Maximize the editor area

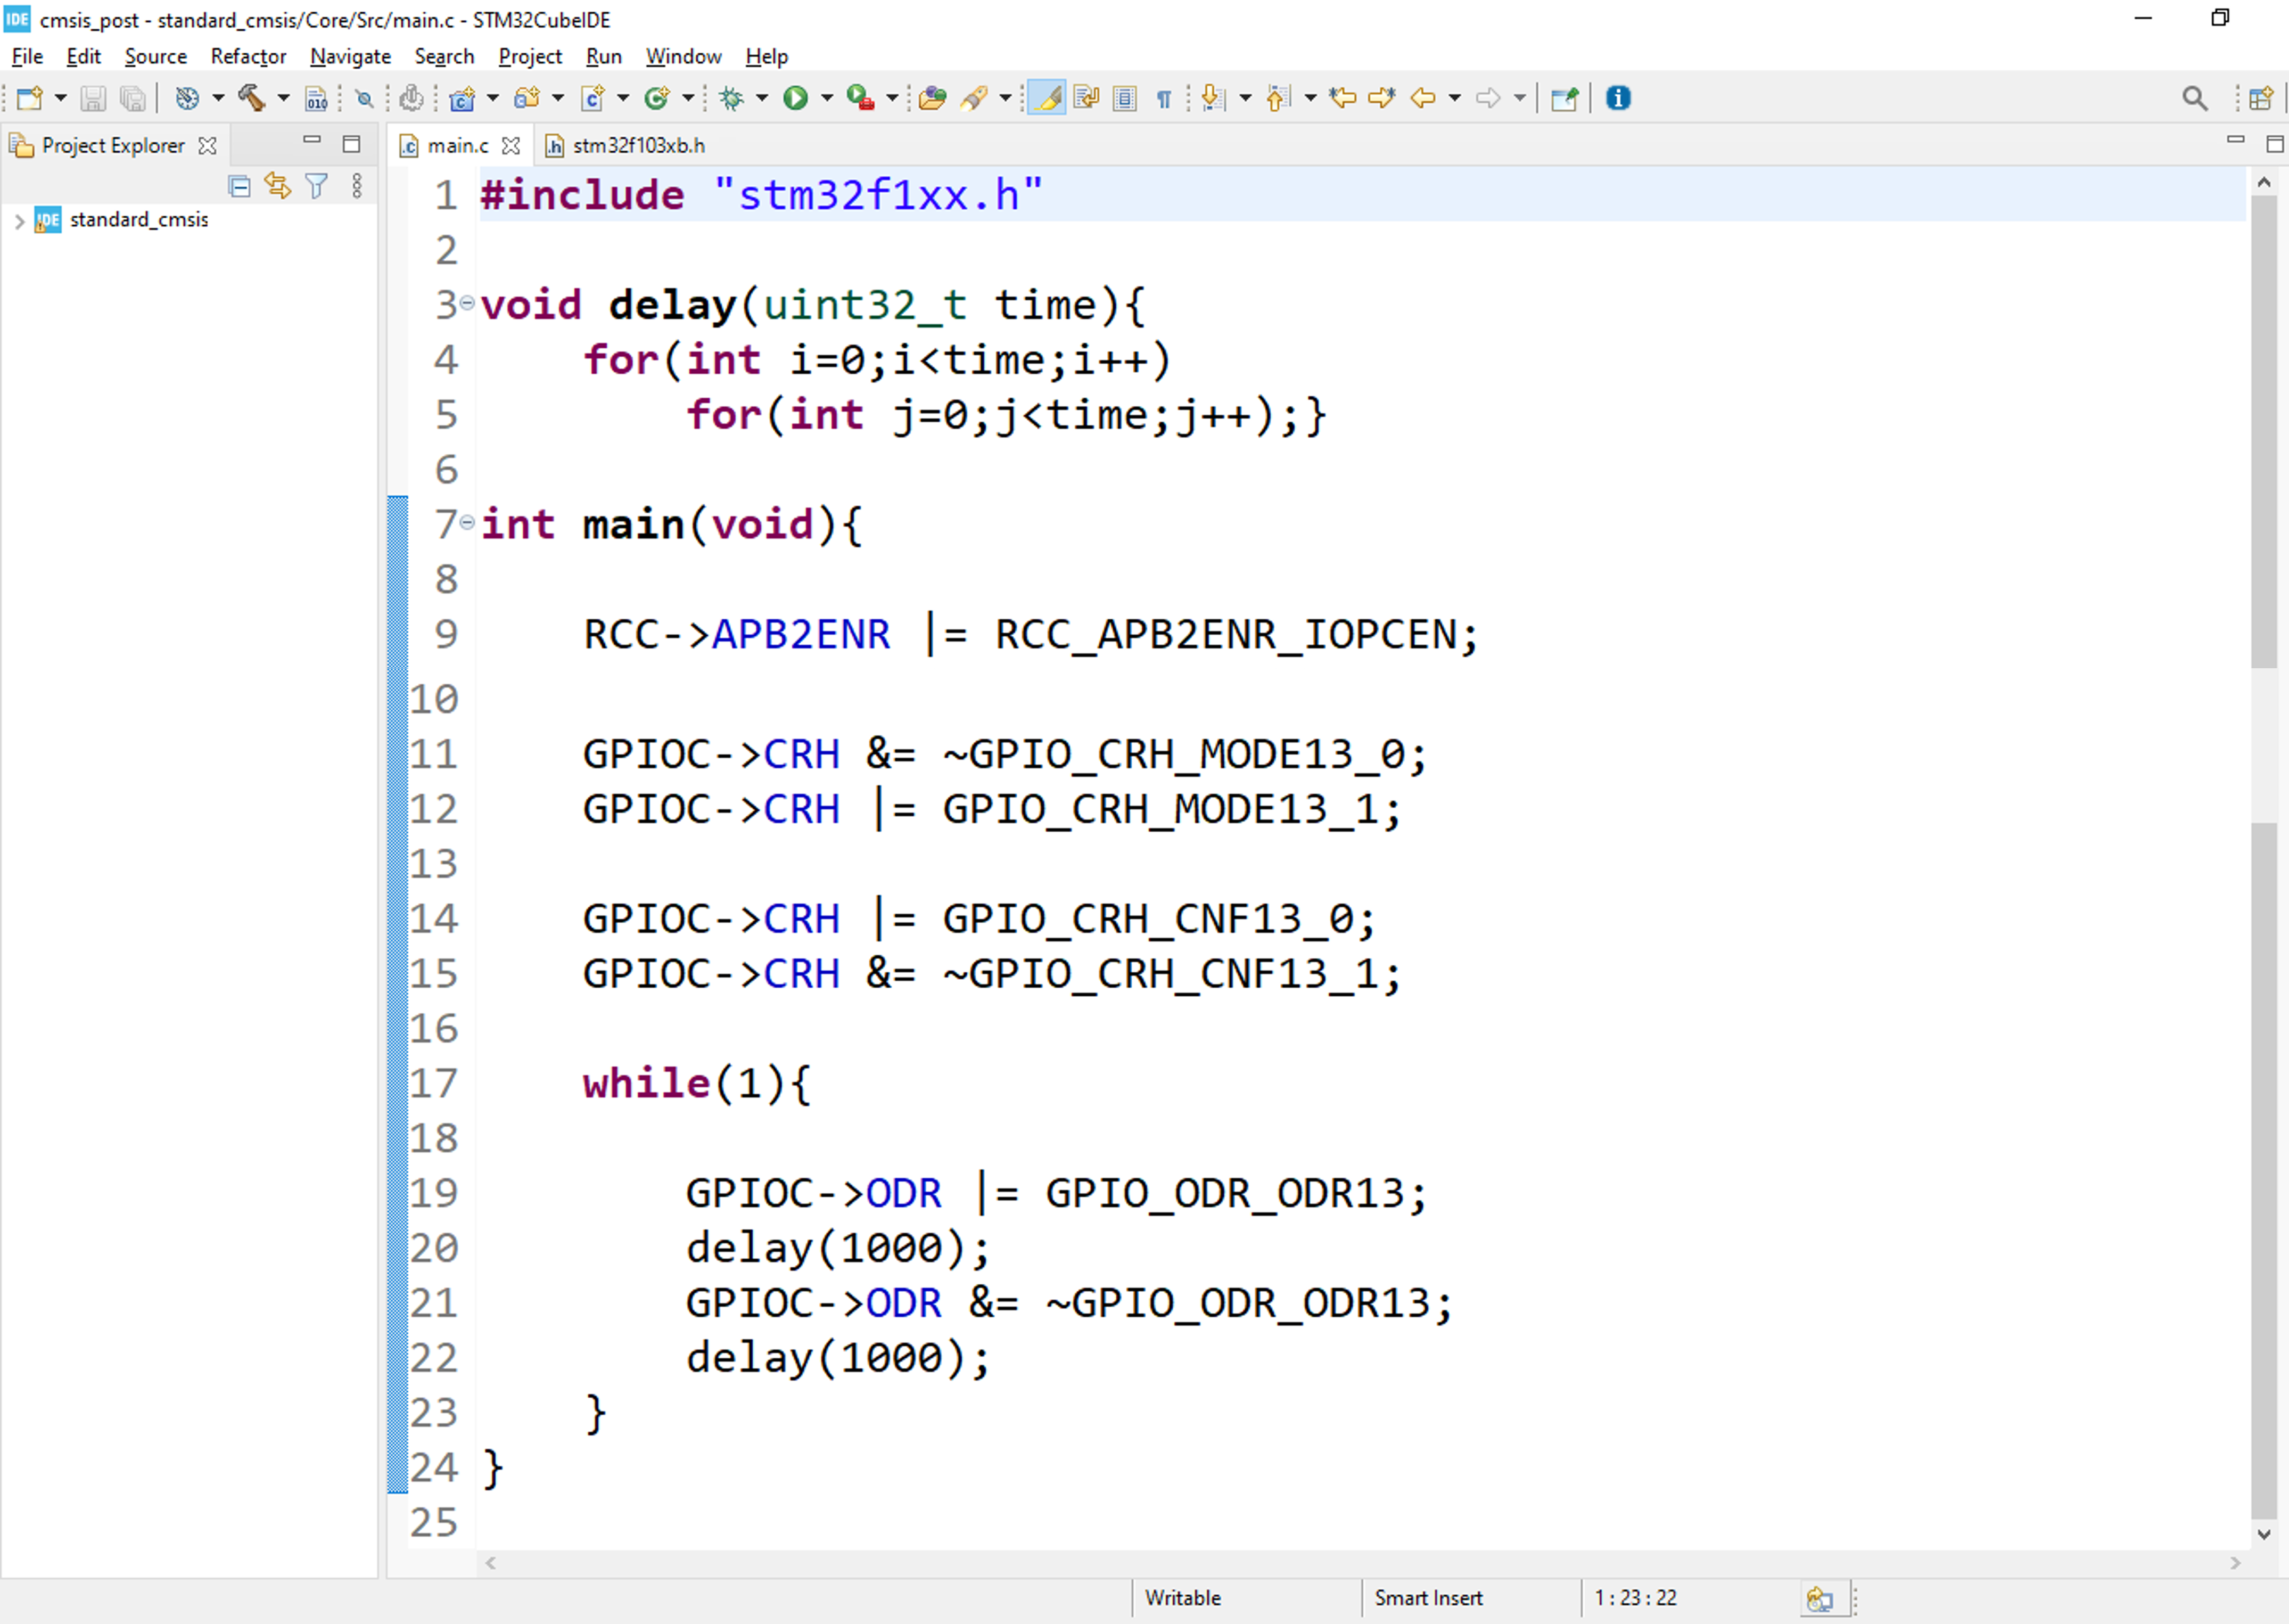pyautogui.click(x=2275, y=145)
